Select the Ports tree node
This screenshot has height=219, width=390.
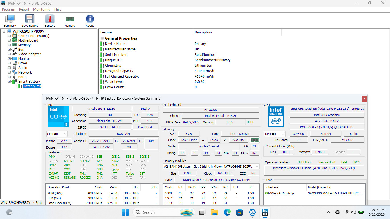point(22,77)
